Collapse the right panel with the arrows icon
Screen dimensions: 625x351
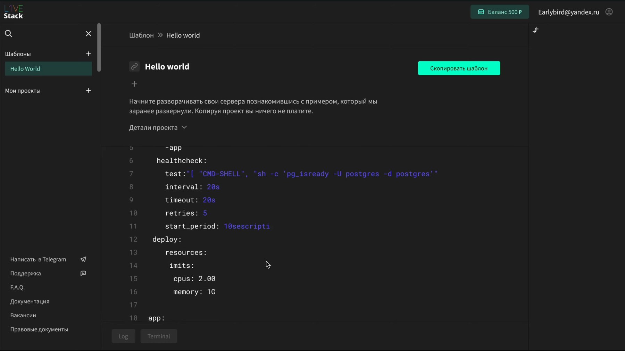536,30
